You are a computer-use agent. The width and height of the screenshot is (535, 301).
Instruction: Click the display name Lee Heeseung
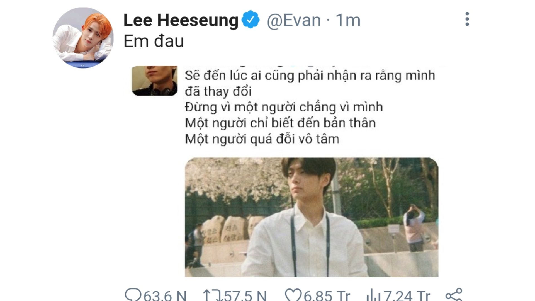181,20
